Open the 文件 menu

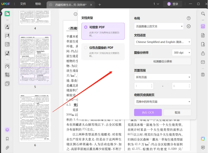[23, 4]
